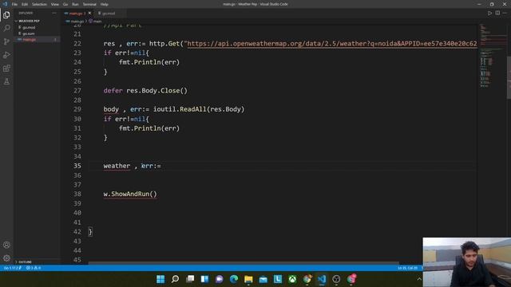Expand the OUTLINE section

tap(25, 261)
